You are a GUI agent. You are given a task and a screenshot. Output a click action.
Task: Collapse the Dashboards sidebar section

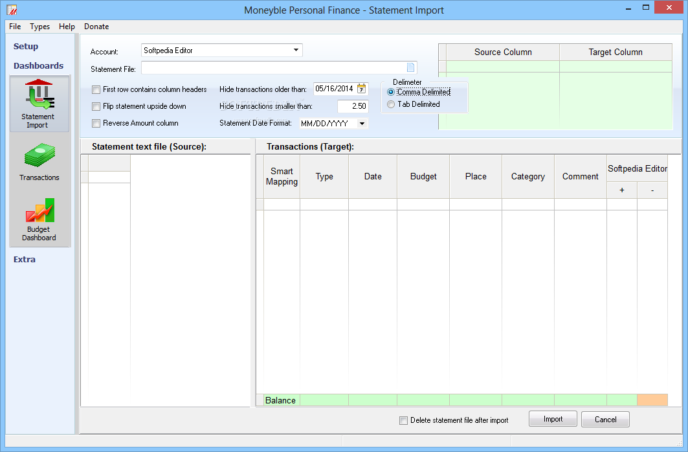tap(39, 65)
